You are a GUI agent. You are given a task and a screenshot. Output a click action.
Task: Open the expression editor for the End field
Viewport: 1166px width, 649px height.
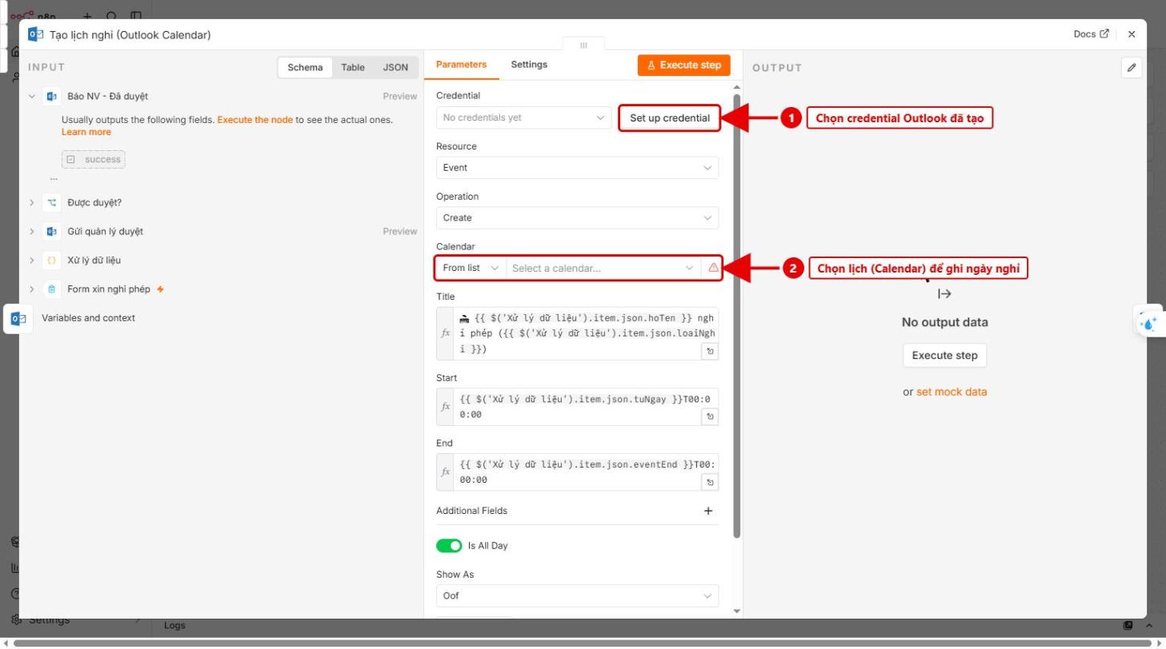point(708,482)
